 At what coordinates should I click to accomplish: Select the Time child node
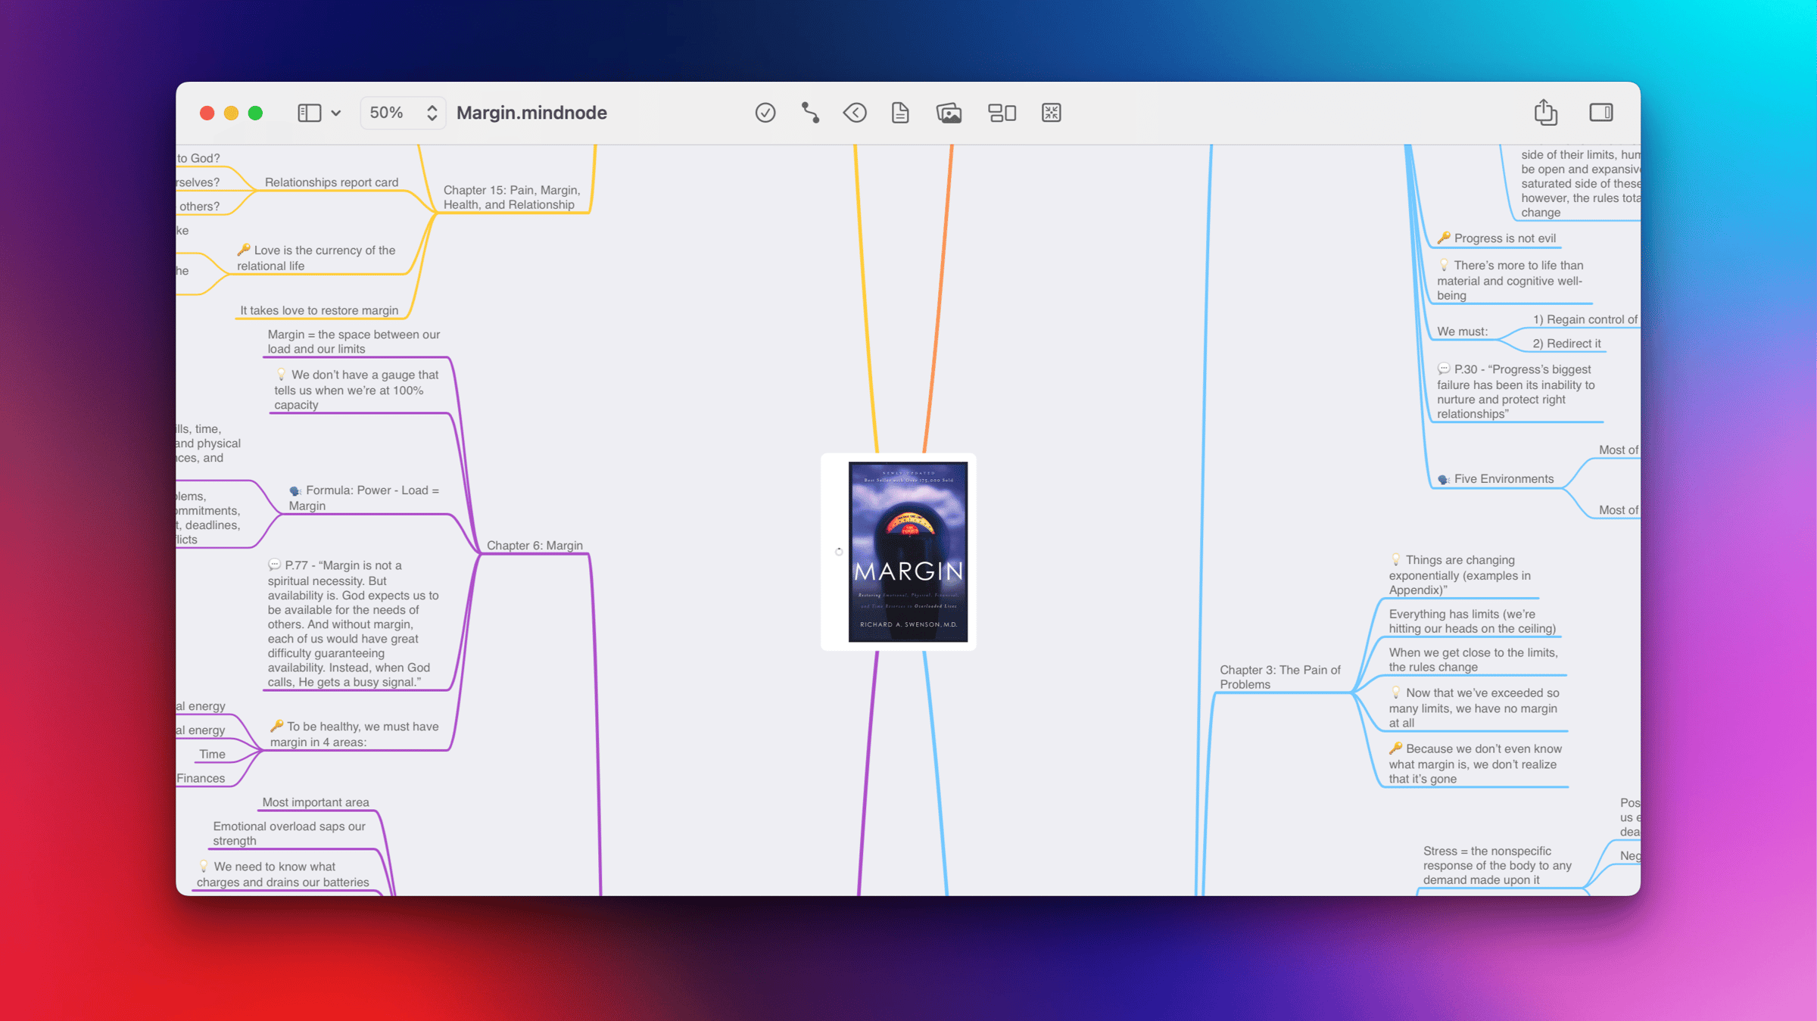point(212,754)
